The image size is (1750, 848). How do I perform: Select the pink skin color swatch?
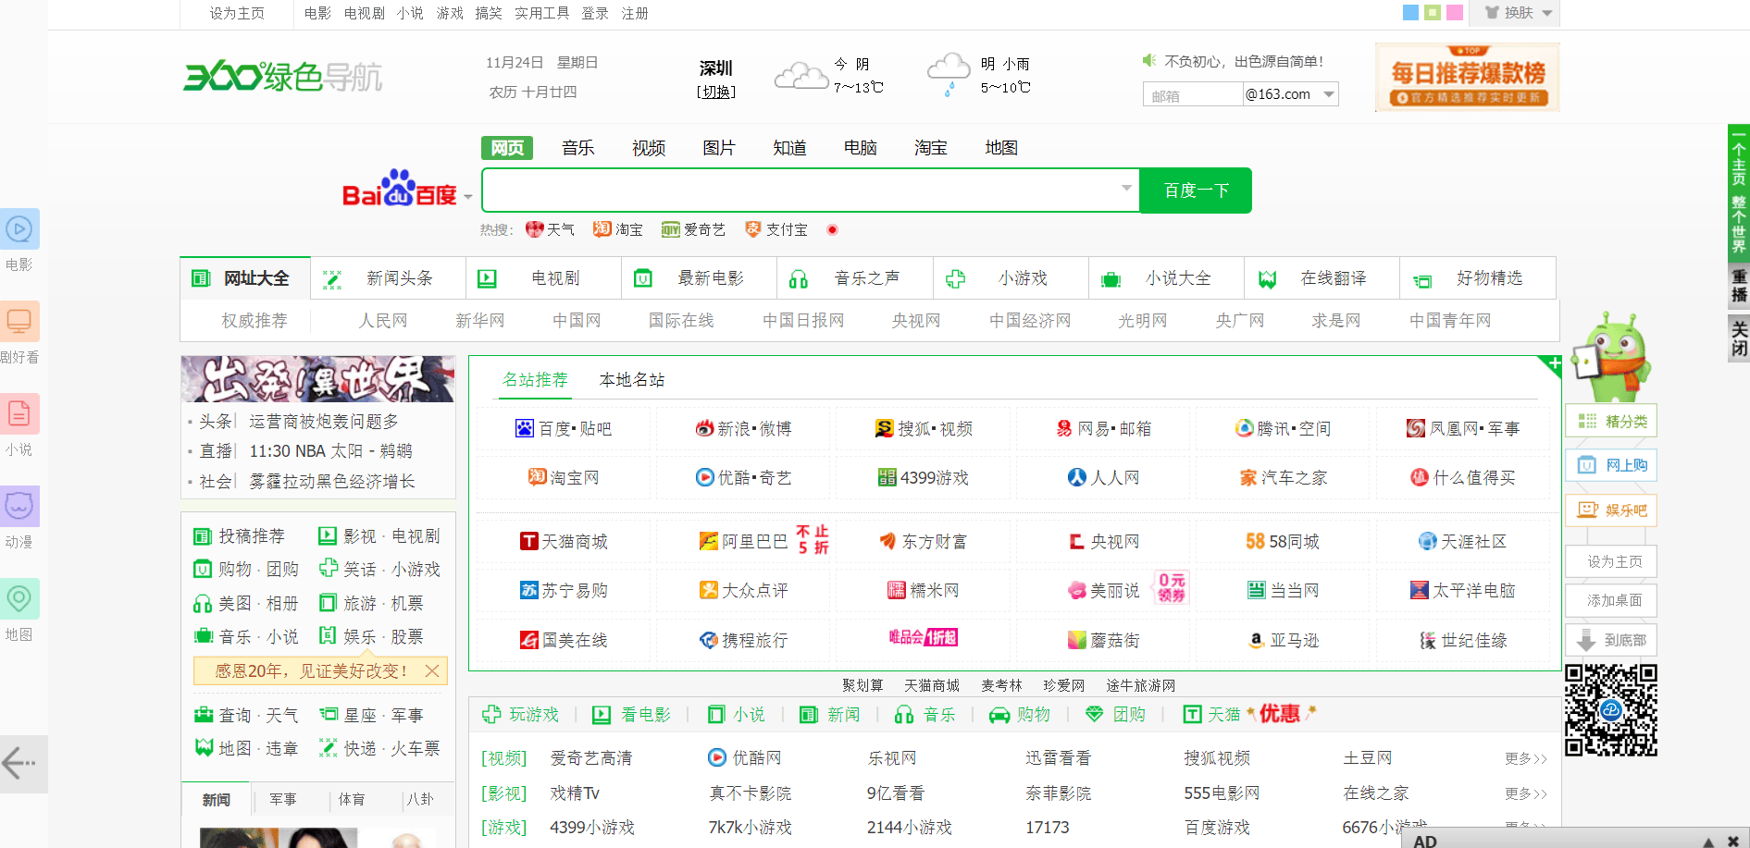tap(1455, 13)
